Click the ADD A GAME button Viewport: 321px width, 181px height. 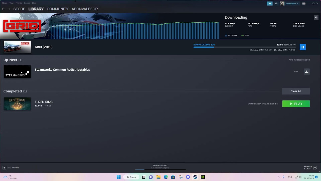click(x=11, y=168)
